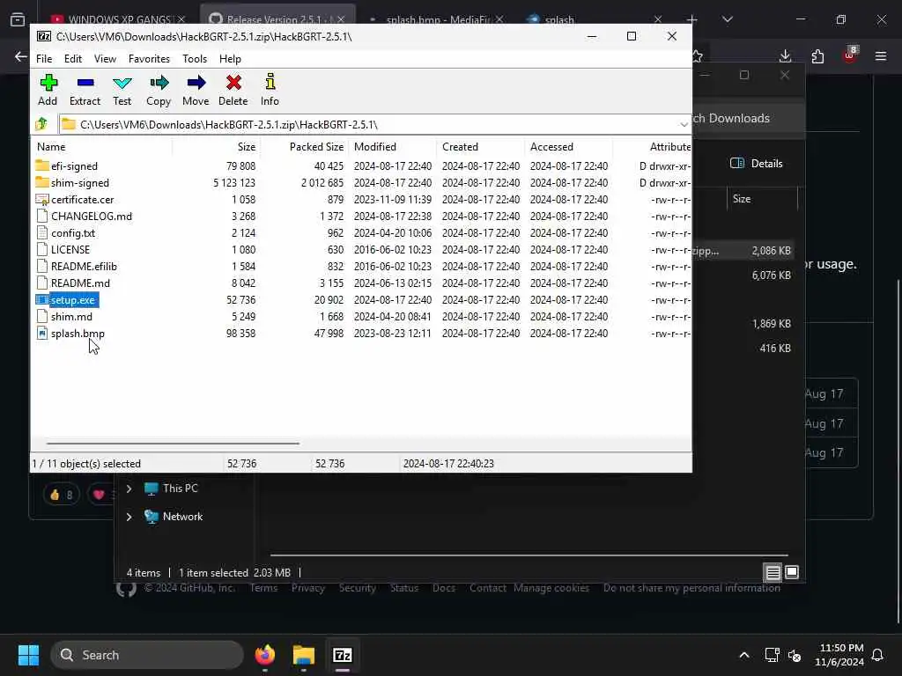Open the Help menu

230,59
